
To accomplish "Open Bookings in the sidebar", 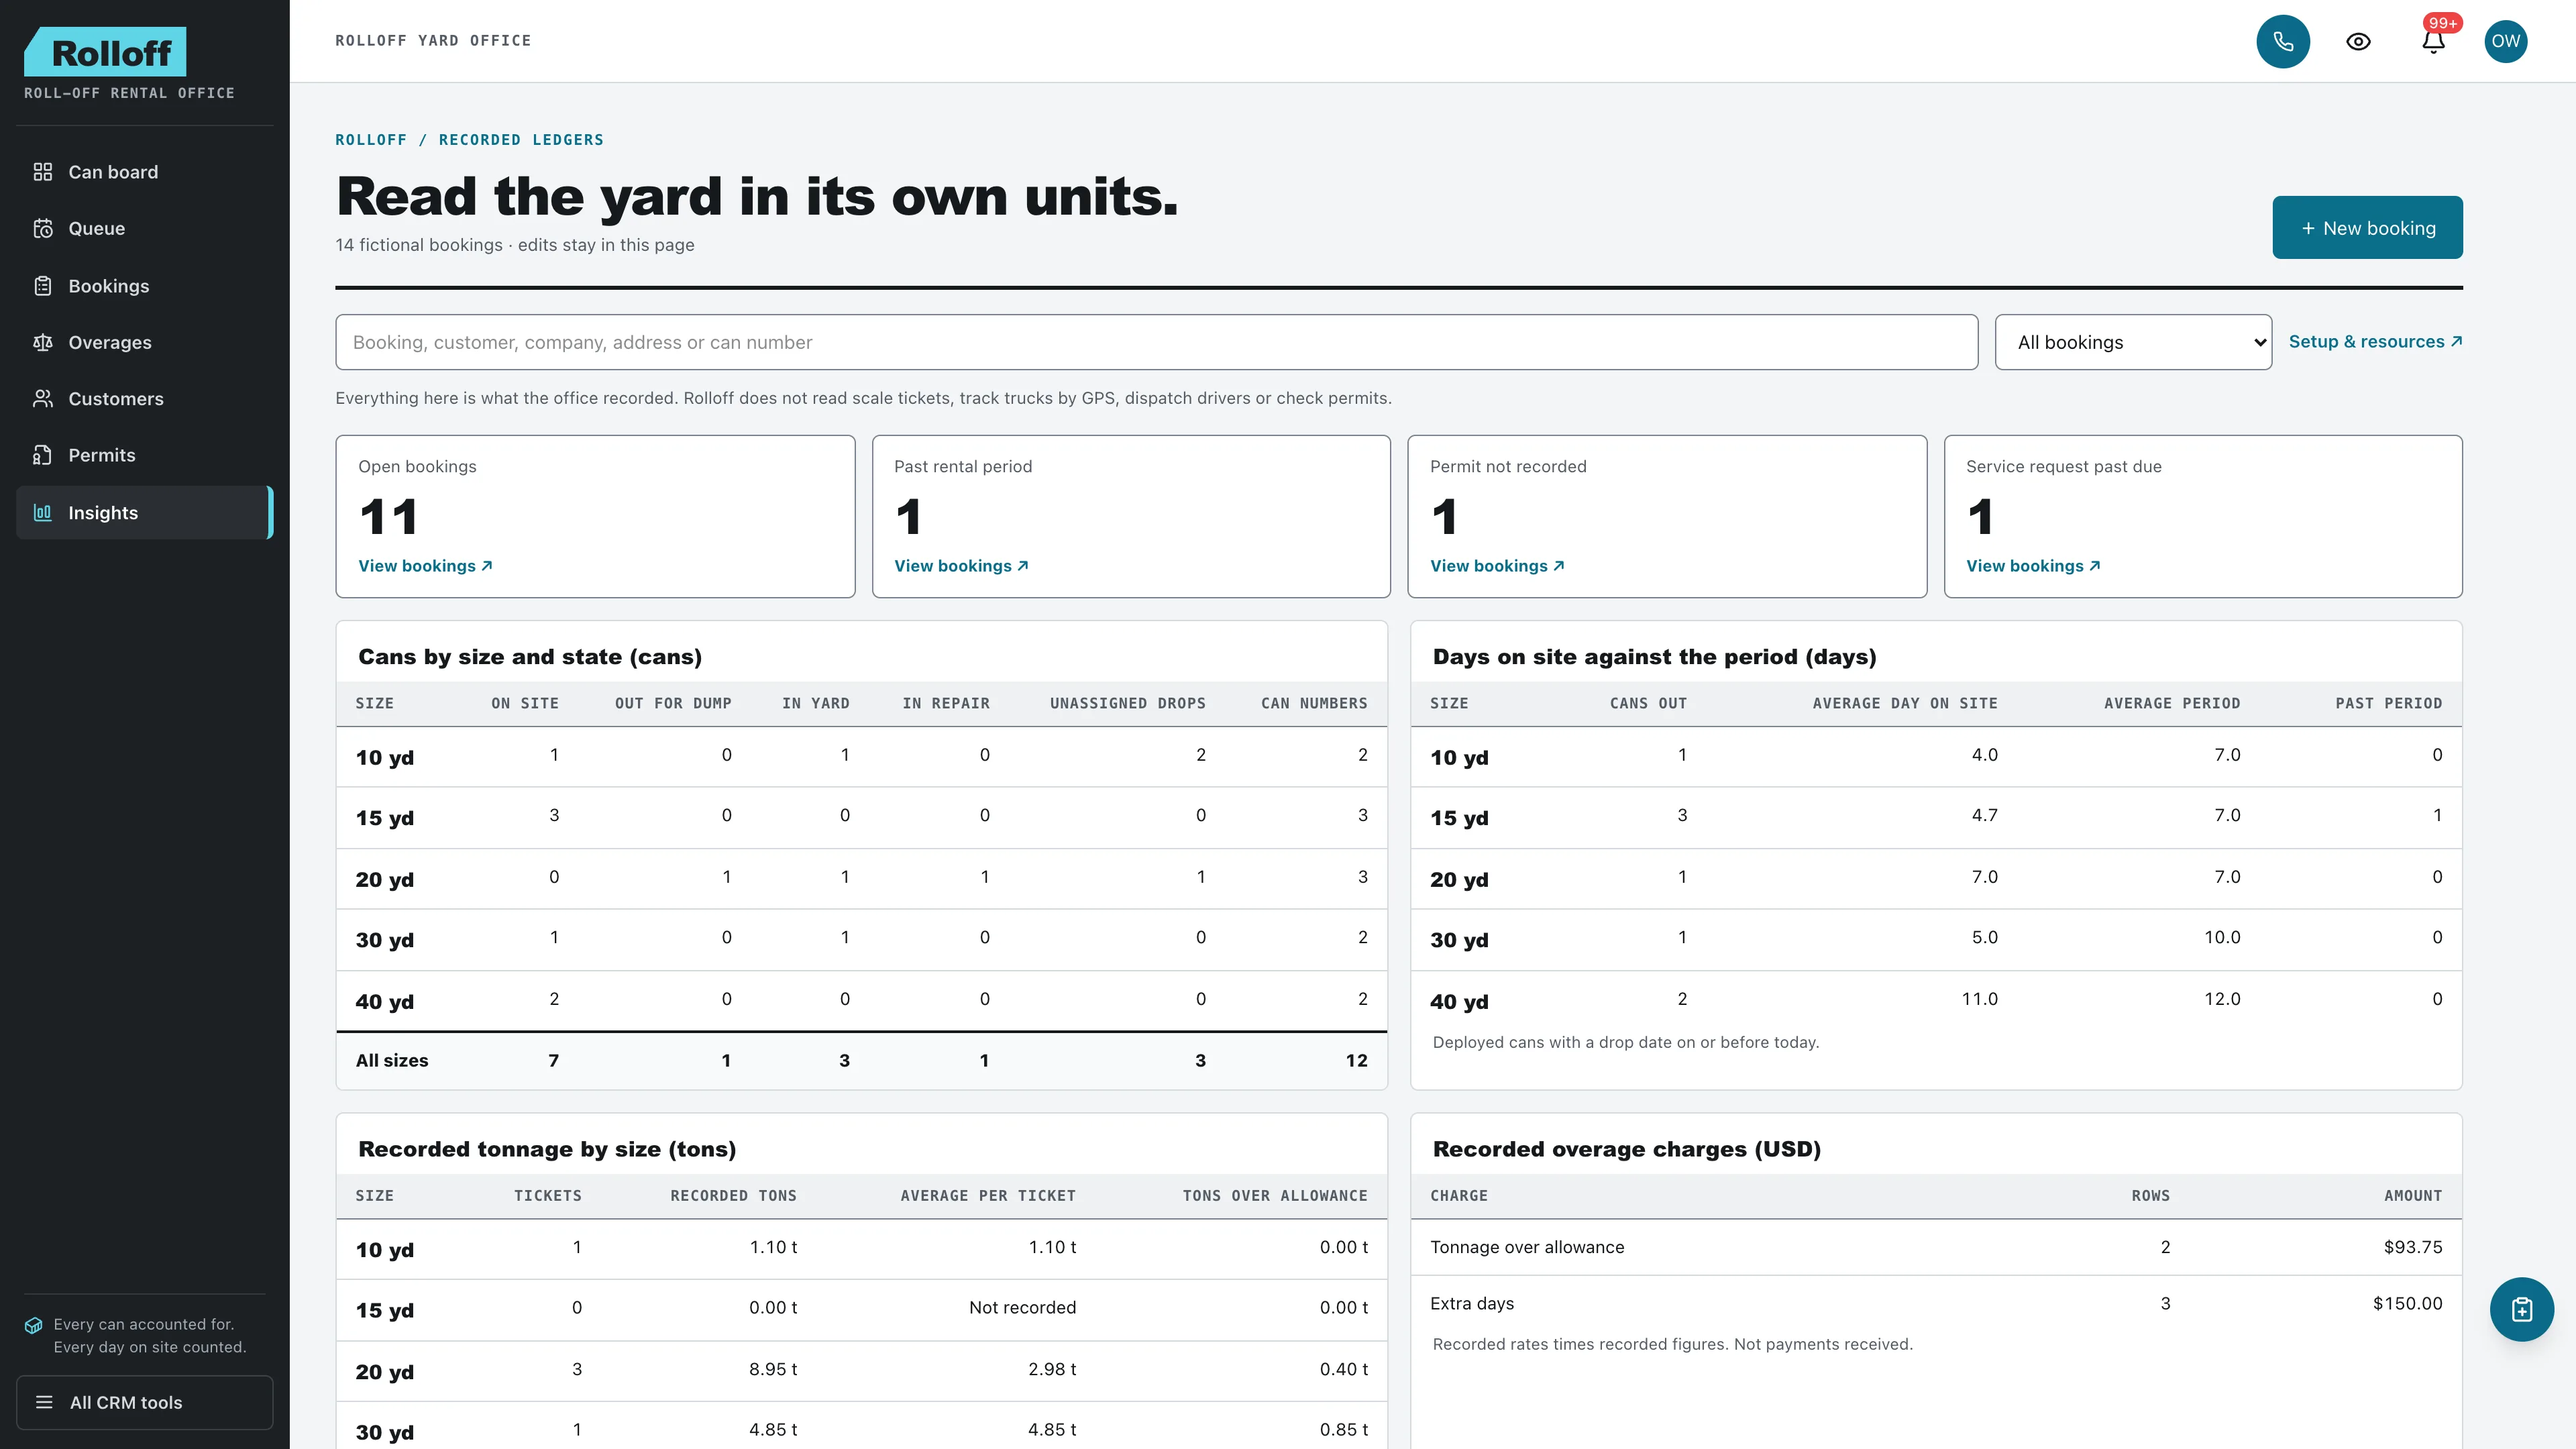I will click(x=144, y=286).
